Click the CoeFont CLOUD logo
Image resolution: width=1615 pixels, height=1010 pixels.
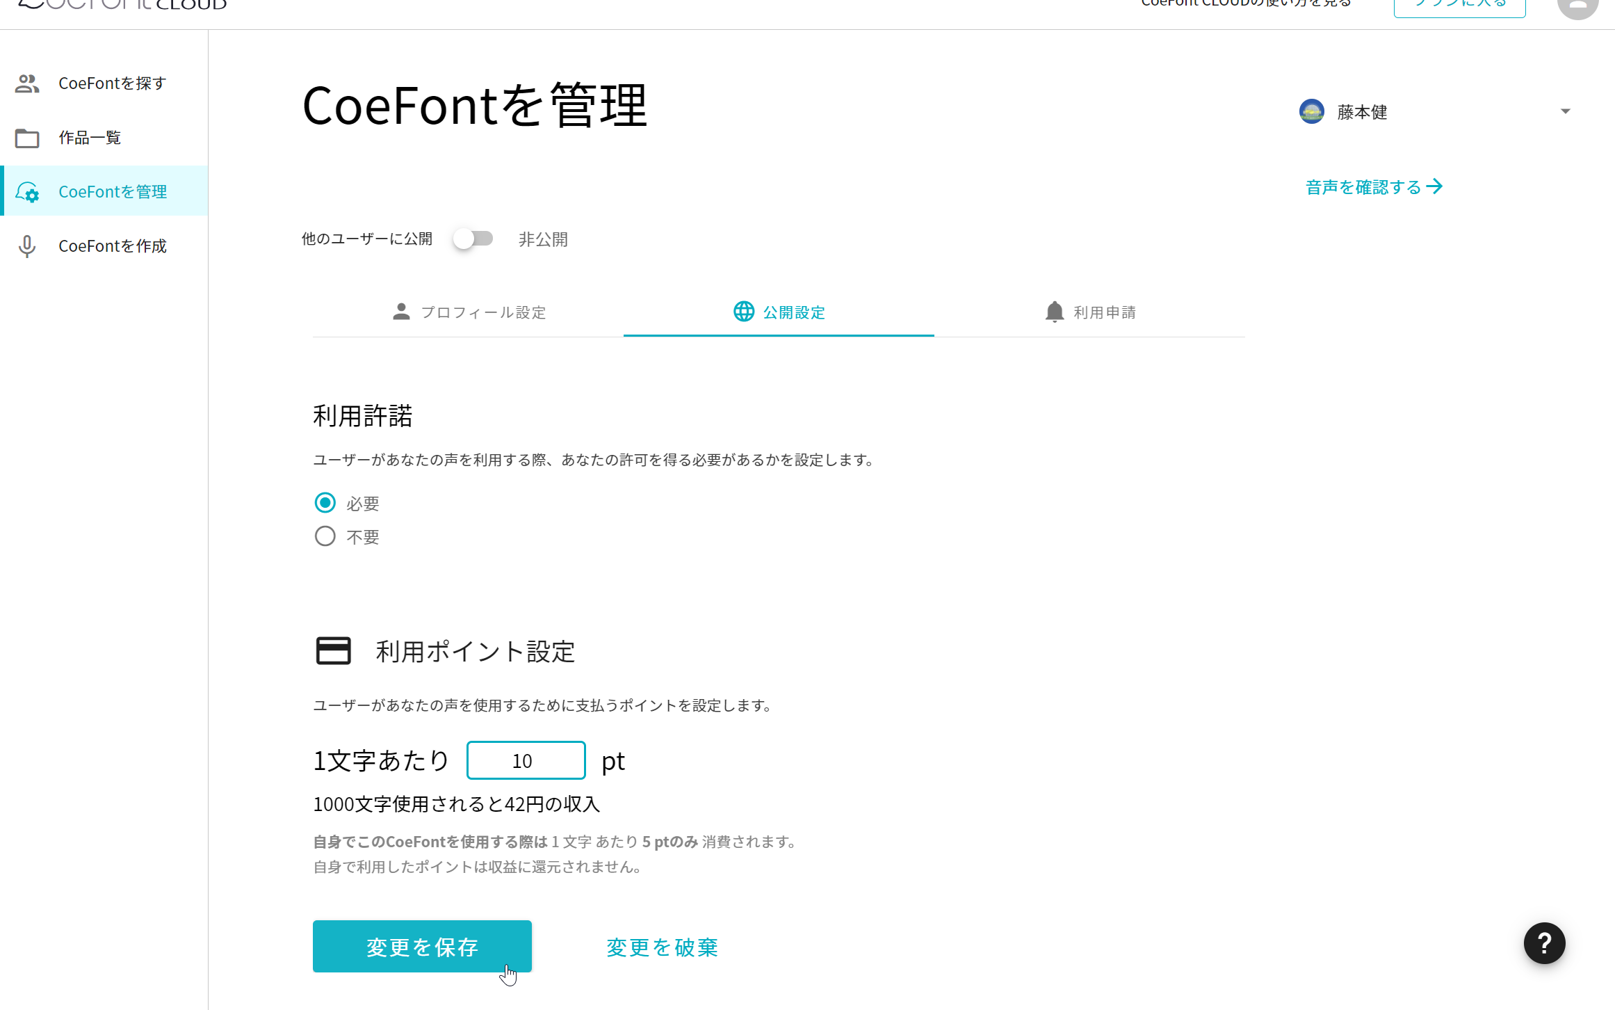(x=122, y=5)
